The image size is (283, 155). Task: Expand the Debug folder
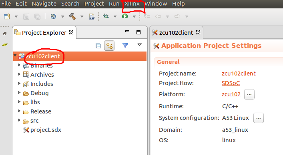point(19,92)
